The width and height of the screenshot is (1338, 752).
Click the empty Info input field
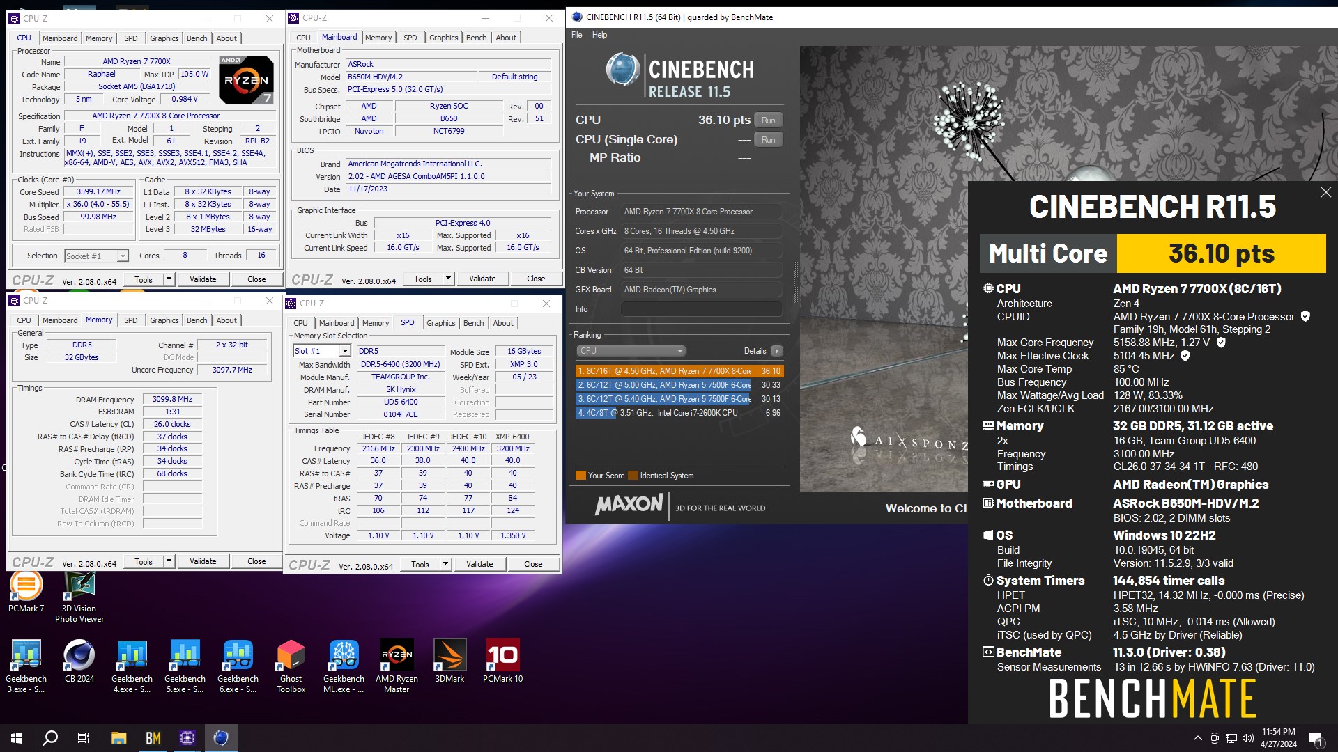point(702,309)
